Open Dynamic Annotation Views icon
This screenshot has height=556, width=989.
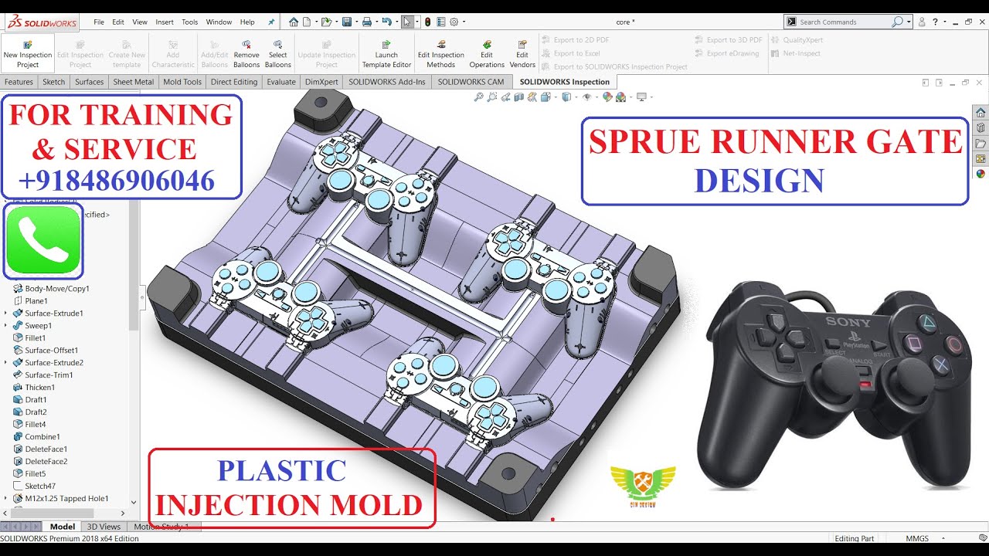click(x=532, y=97)
